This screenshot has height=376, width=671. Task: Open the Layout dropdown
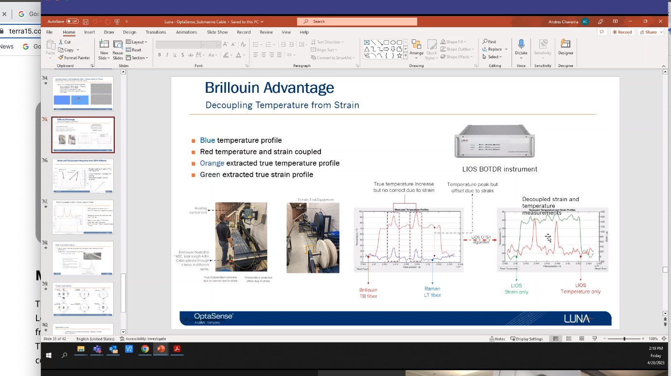[x=136, y=42]
